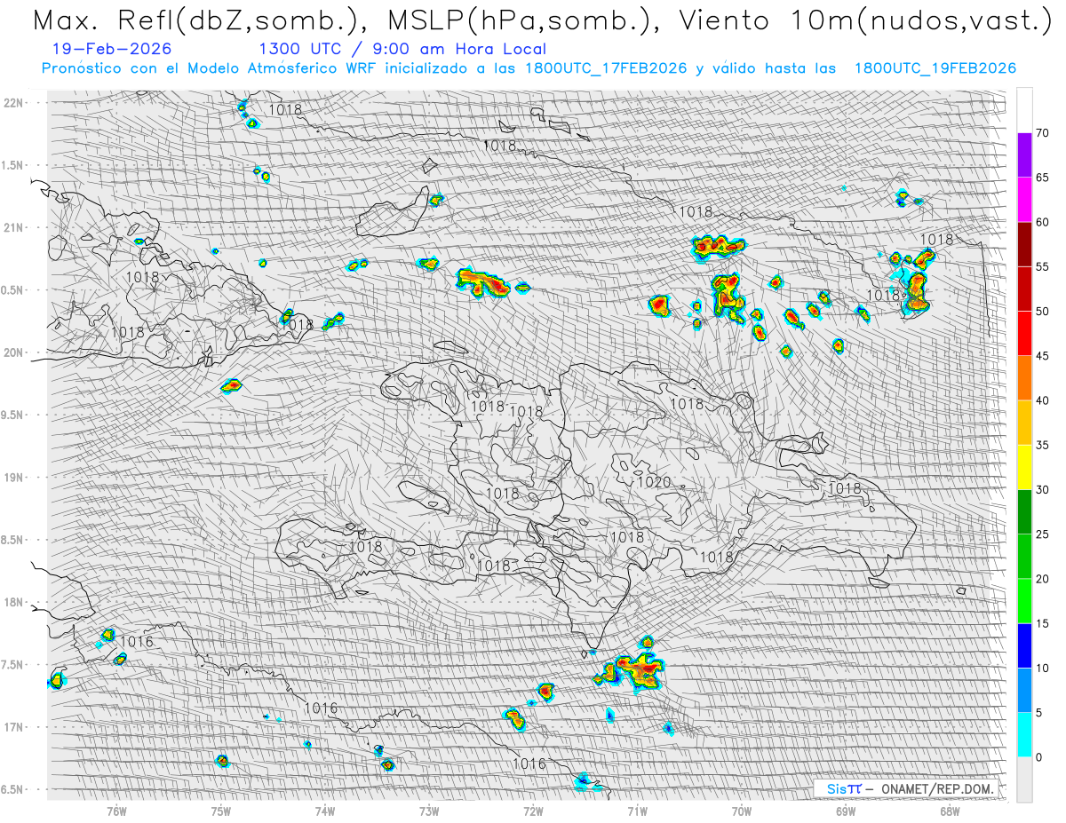Click the subtitle beginning "Pronóstico con el Modelo Atmósferico WRF"
The image size is (1066, 823).
[529, 68]
